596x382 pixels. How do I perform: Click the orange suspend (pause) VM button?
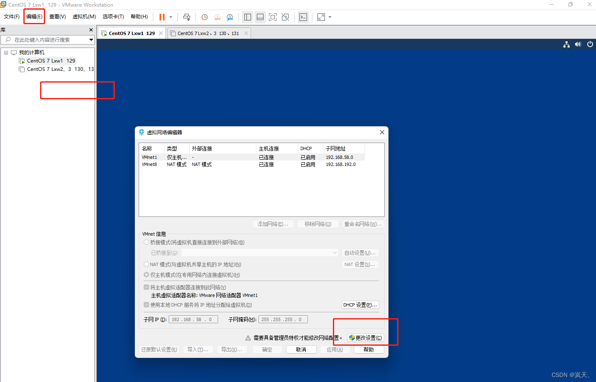pos(162,17)
